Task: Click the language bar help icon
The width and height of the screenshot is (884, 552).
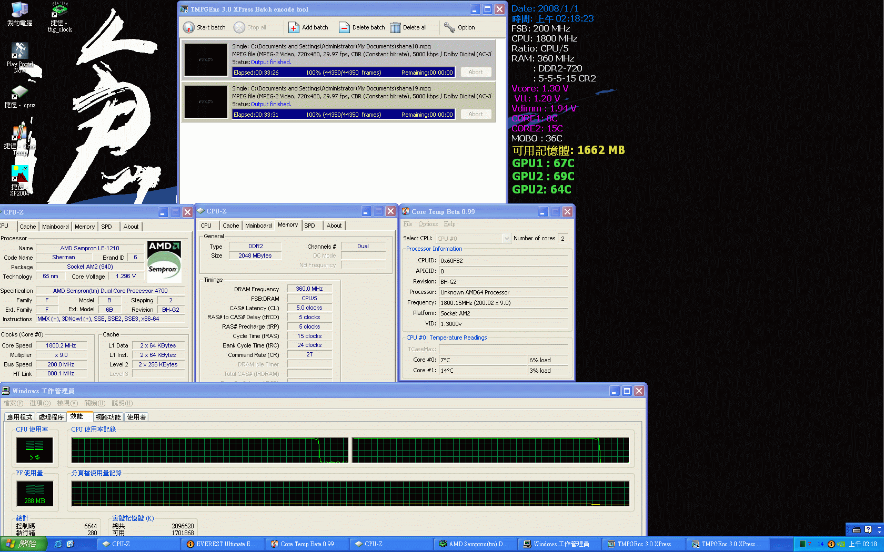Action: pos(868,529)
